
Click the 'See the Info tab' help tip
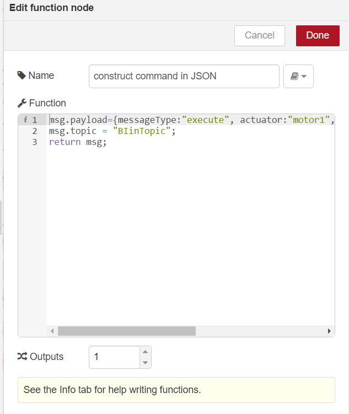coord(176,390)
